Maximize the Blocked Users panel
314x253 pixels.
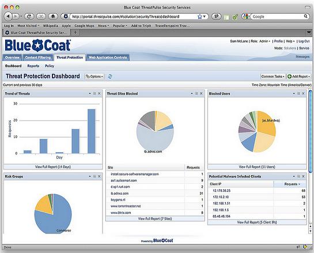click(298, 93)
